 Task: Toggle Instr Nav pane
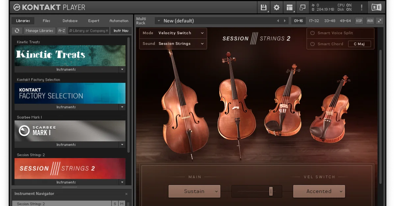click(x=121, y=31)
